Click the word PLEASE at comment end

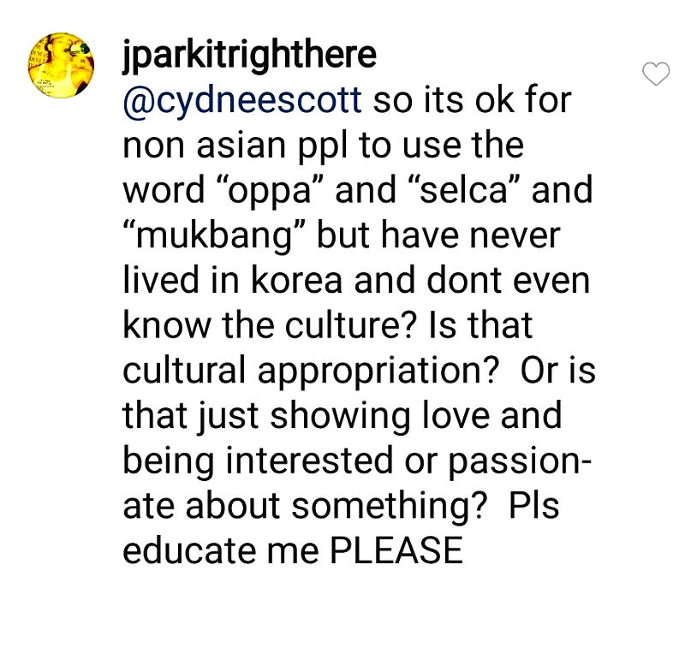point(396,550)
